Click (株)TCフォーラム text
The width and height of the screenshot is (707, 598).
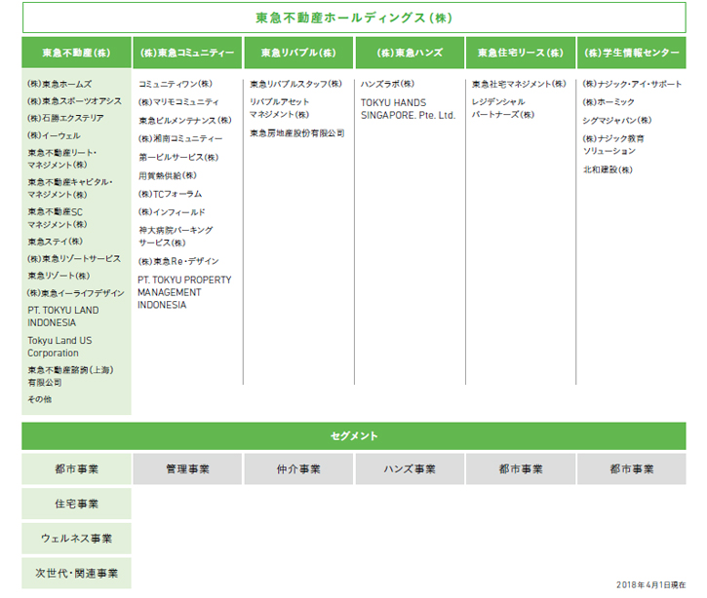170,194
